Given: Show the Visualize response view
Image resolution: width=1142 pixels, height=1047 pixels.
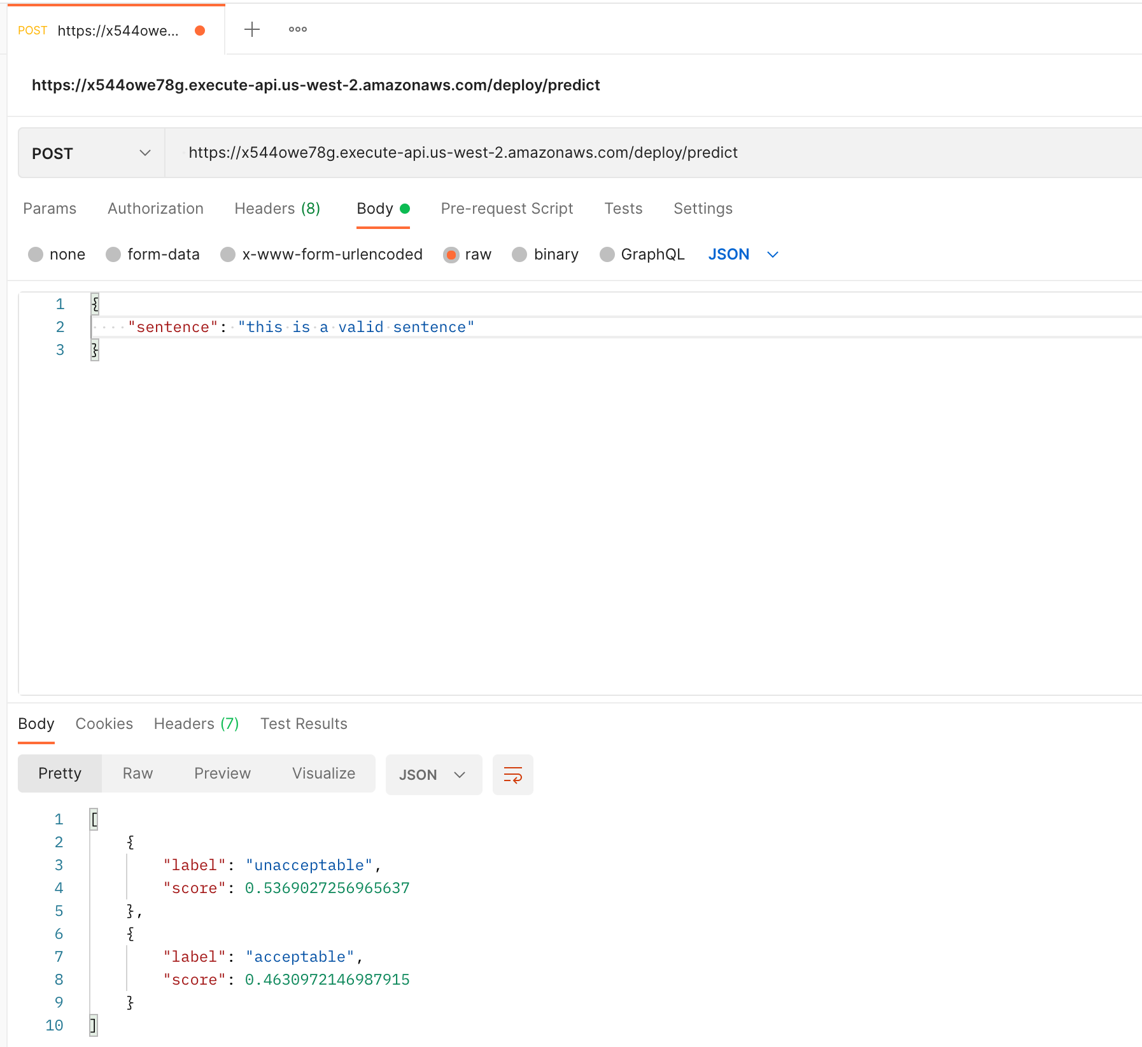Looking at the screenshot, I should (323, 773).
